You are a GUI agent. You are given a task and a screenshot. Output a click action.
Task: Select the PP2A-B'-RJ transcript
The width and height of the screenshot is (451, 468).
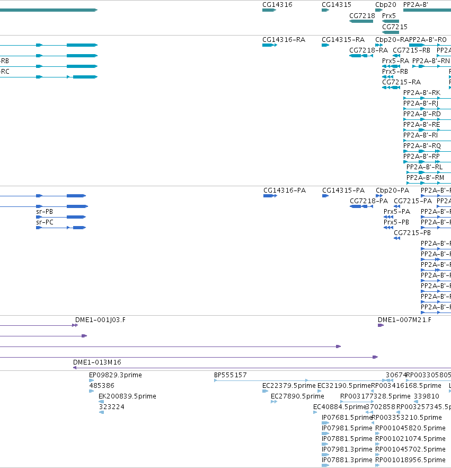coord(427,109)
